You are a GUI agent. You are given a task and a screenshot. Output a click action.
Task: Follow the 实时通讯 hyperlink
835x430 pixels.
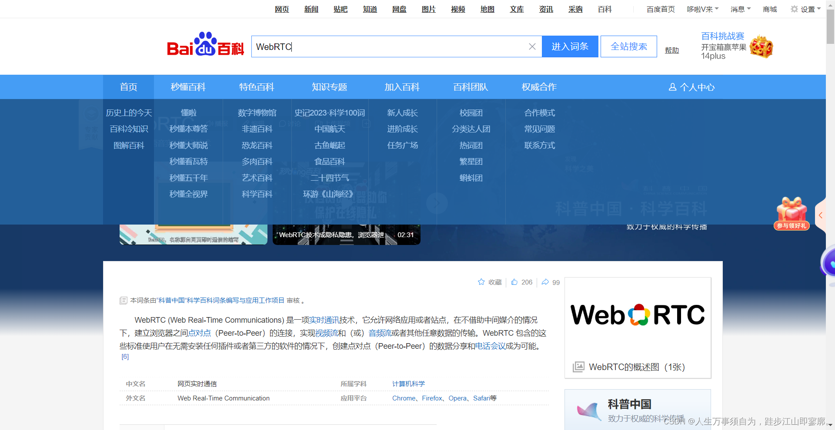324,320
